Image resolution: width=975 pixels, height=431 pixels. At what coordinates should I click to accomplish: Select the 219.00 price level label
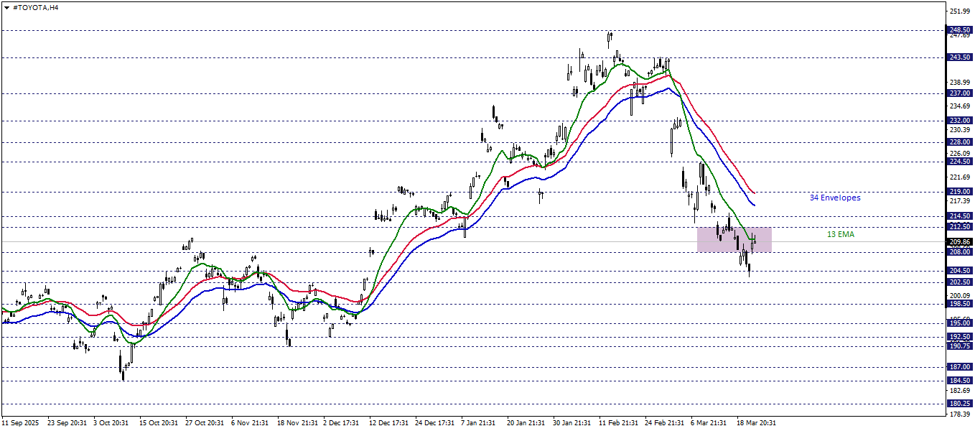pos(959,192)
